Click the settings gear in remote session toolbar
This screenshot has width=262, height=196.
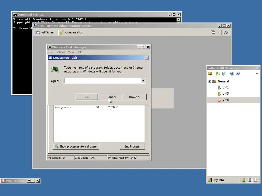(226, 32)
